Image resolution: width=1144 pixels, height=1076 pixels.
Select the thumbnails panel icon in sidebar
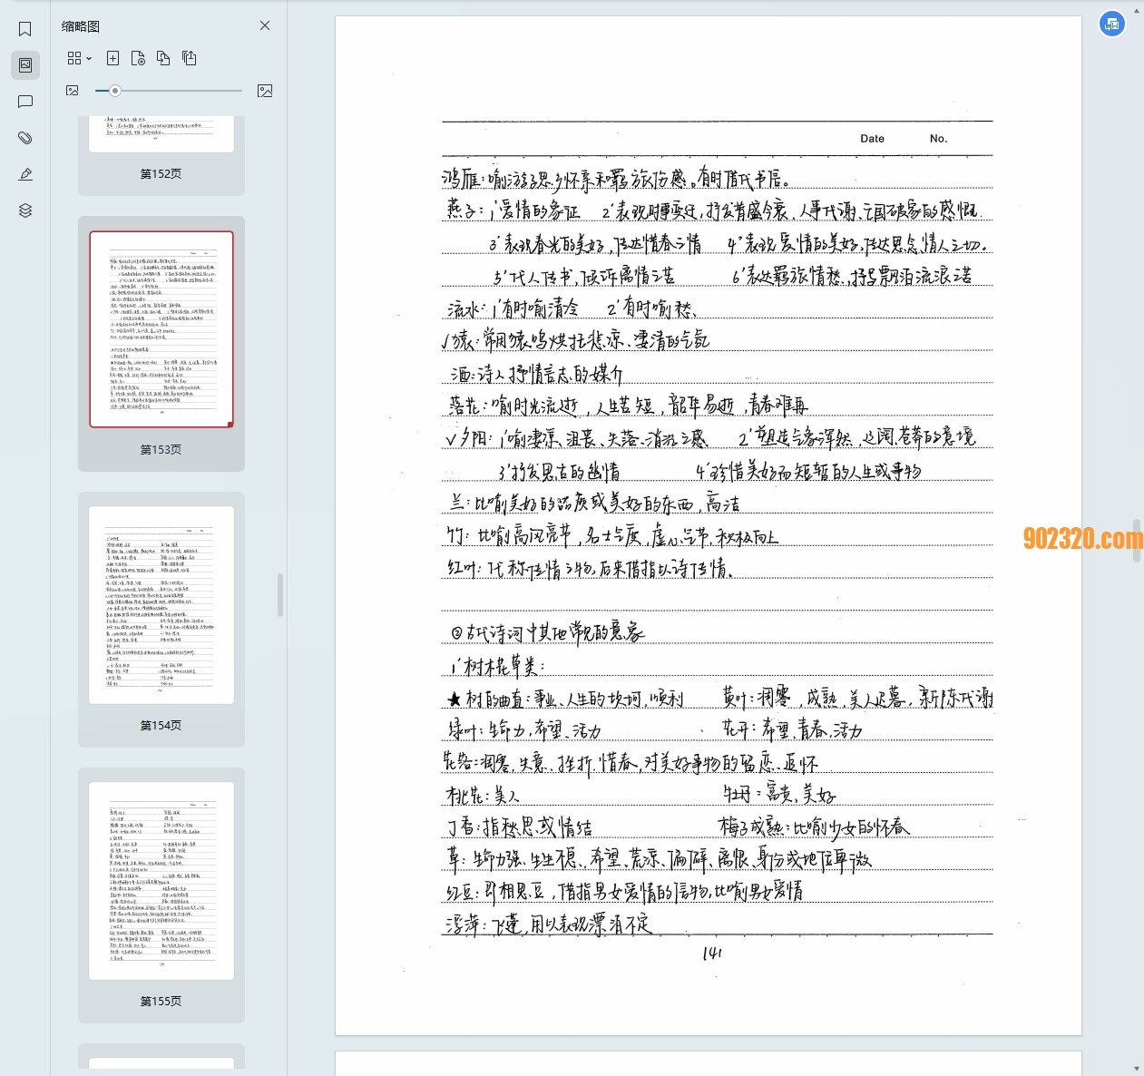pyautogui.click(x=24, y=64)
